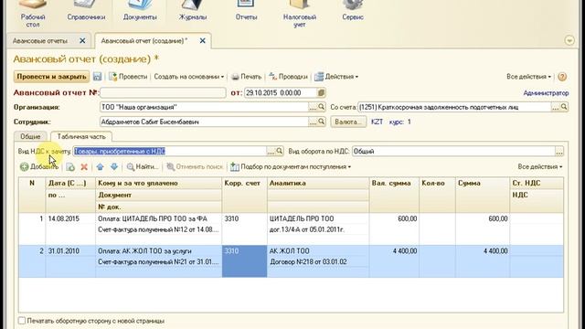Copy the selected row icon
585x329 pixels.
coord(70,166)
